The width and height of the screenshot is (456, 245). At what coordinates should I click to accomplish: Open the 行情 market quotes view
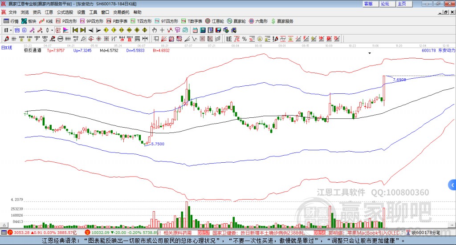pyautogui.click(x=11, y=21)
